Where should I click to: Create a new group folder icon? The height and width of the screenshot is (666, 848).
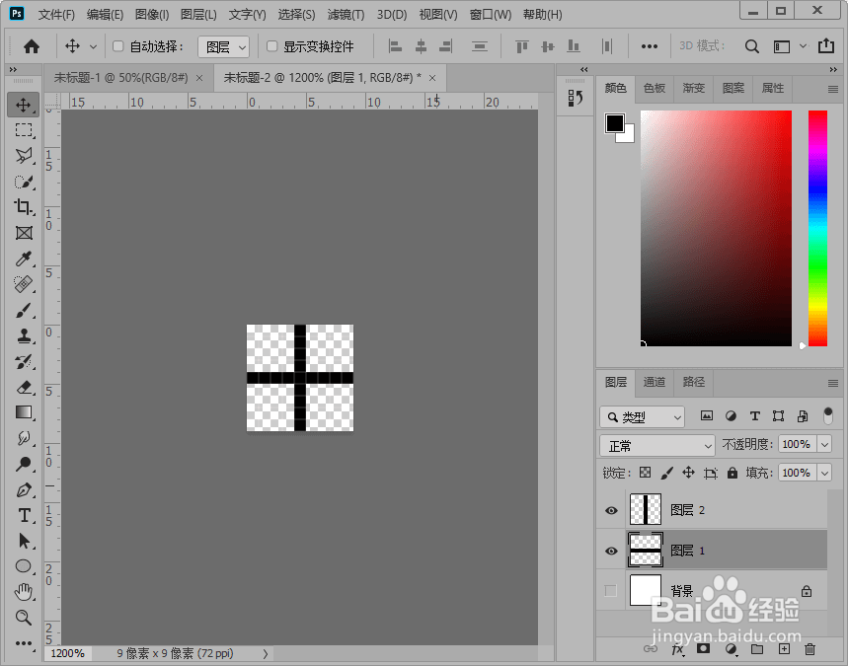point(757,649)
